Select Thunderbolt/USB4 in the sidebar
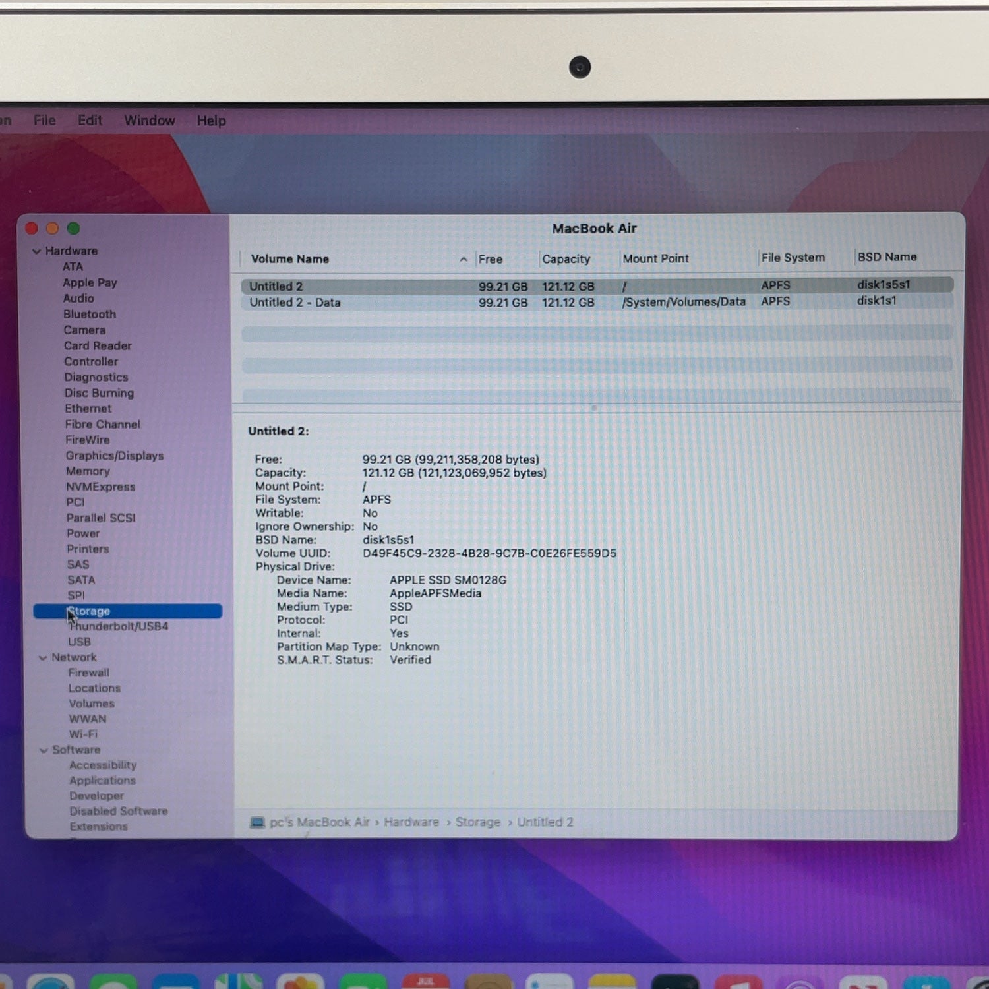 click(x=119, y=626)
